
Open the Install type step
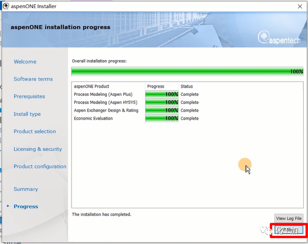click(27, 114)
